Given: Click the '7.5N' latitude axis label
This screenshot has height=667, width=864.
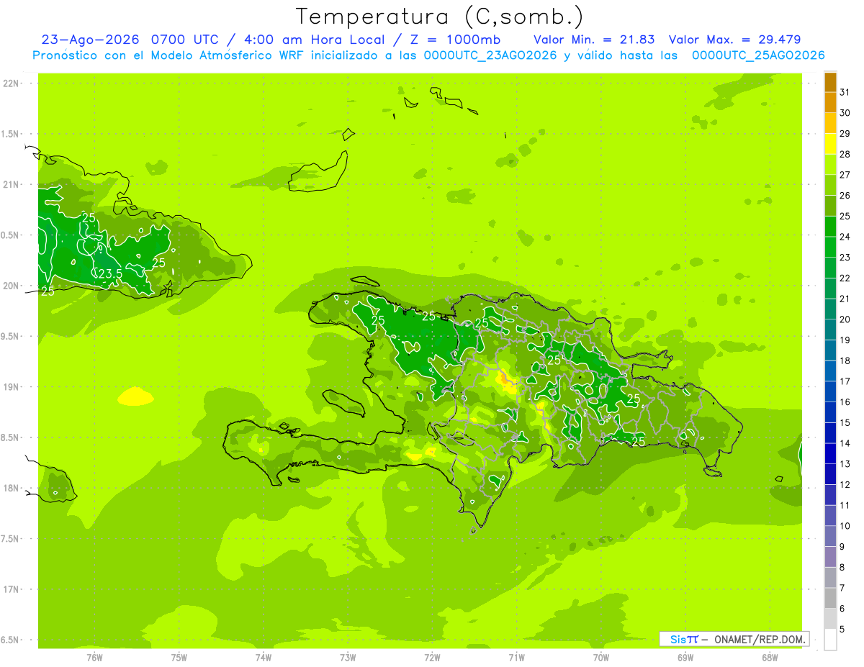Looking at the screenshot, I should coord(11,539).
